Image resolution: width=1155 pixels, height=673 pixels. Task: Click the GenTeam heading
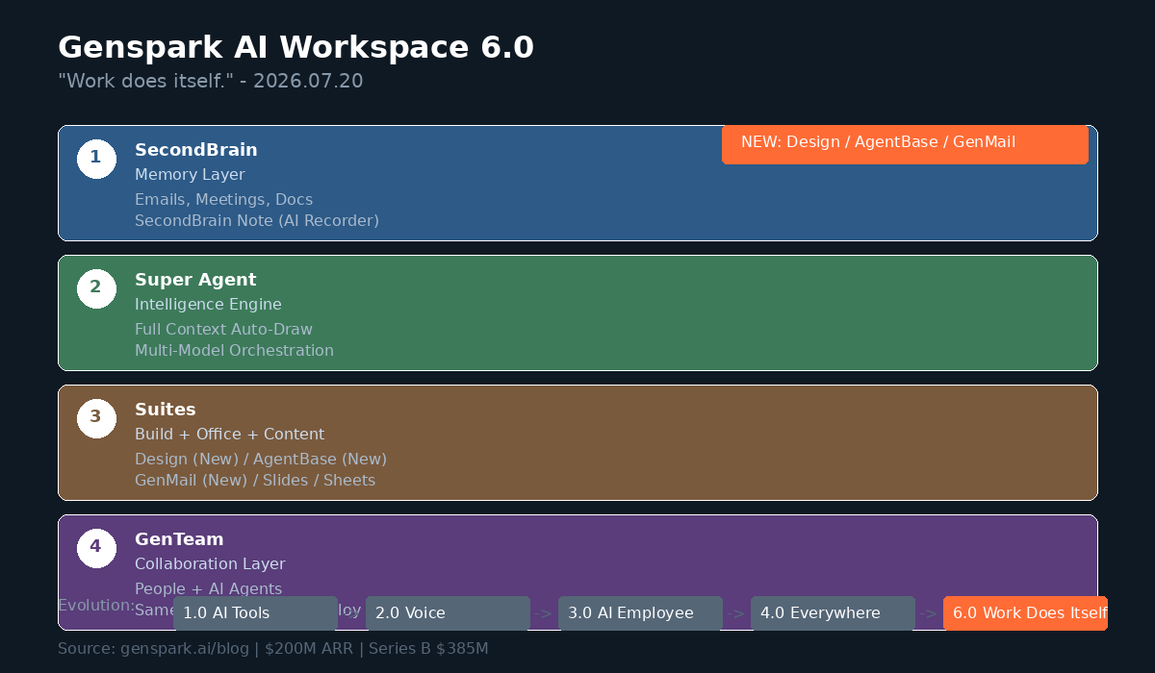point(179,539)
